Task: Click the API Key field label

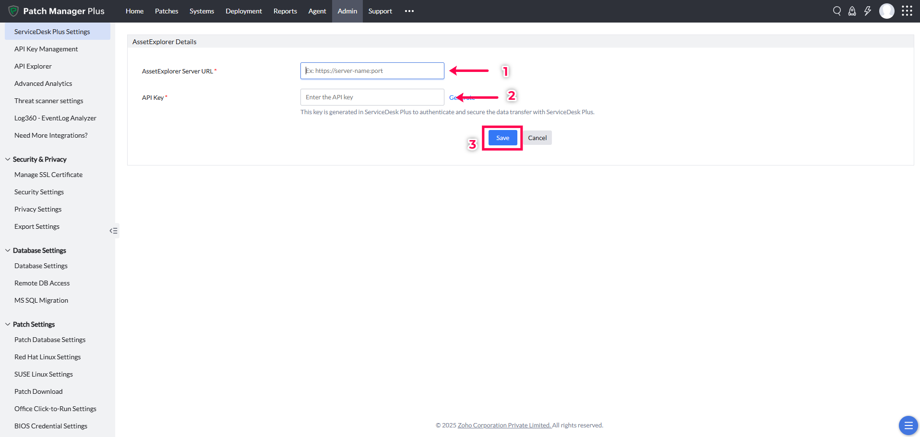Action: pyautogui.click(x=153, y=97)
